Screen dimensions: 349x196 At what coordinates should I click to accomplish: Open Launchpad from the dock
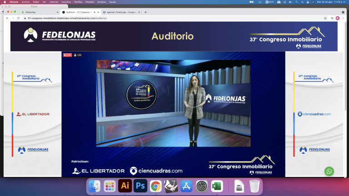(110, 186)
